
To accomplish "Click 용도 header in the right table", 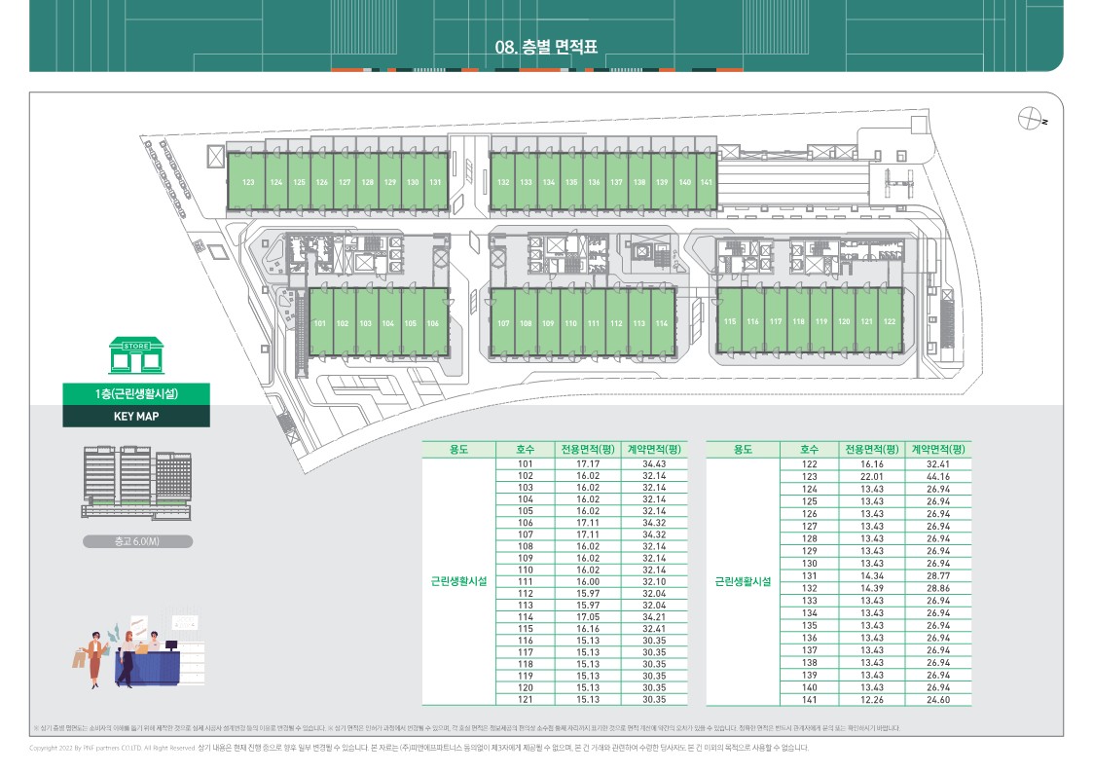I will [x=743, y=450].
